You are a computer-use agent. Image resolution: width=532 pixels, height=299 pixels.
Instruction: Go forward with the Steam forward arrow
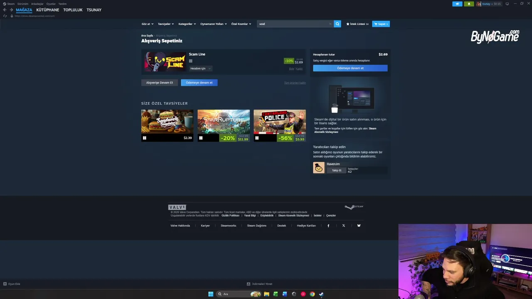(11, 10)
